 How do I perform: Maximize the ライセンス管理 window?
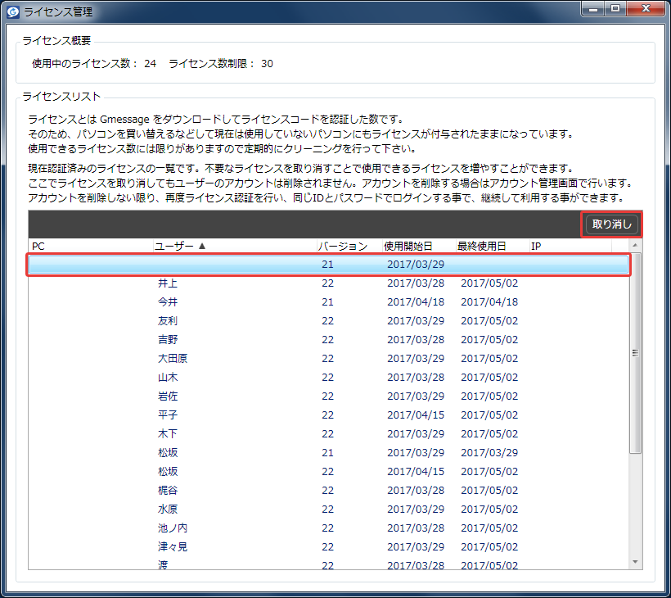pos(615,8)
